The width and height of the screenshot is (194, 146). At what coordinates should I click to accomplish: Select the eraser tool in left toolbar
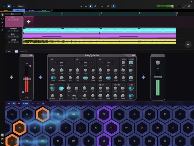[2, 30]
